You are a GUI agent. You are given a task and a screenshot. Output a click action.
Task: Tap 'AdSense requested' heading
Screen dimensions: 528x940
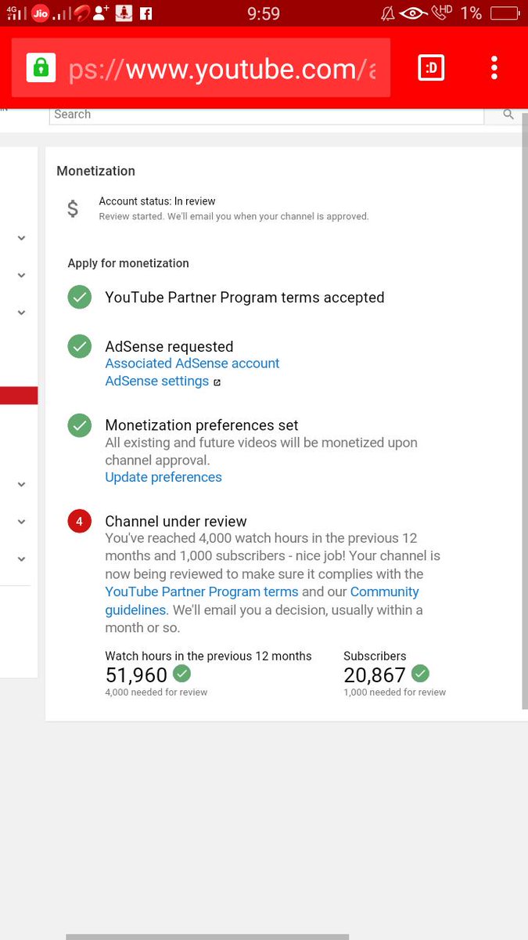click(169, 346)
